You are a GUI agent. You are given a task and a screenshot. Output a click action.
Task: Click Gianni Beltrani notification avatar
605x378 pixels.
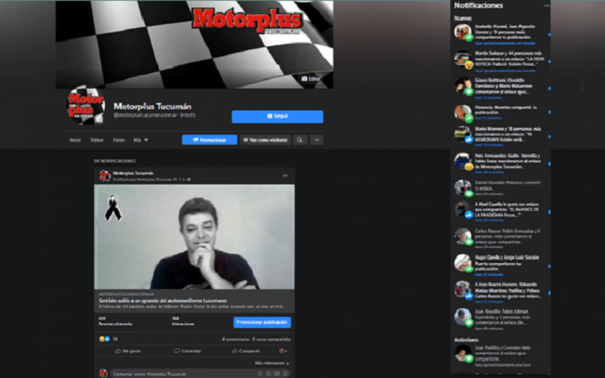(x=463, y=86)
